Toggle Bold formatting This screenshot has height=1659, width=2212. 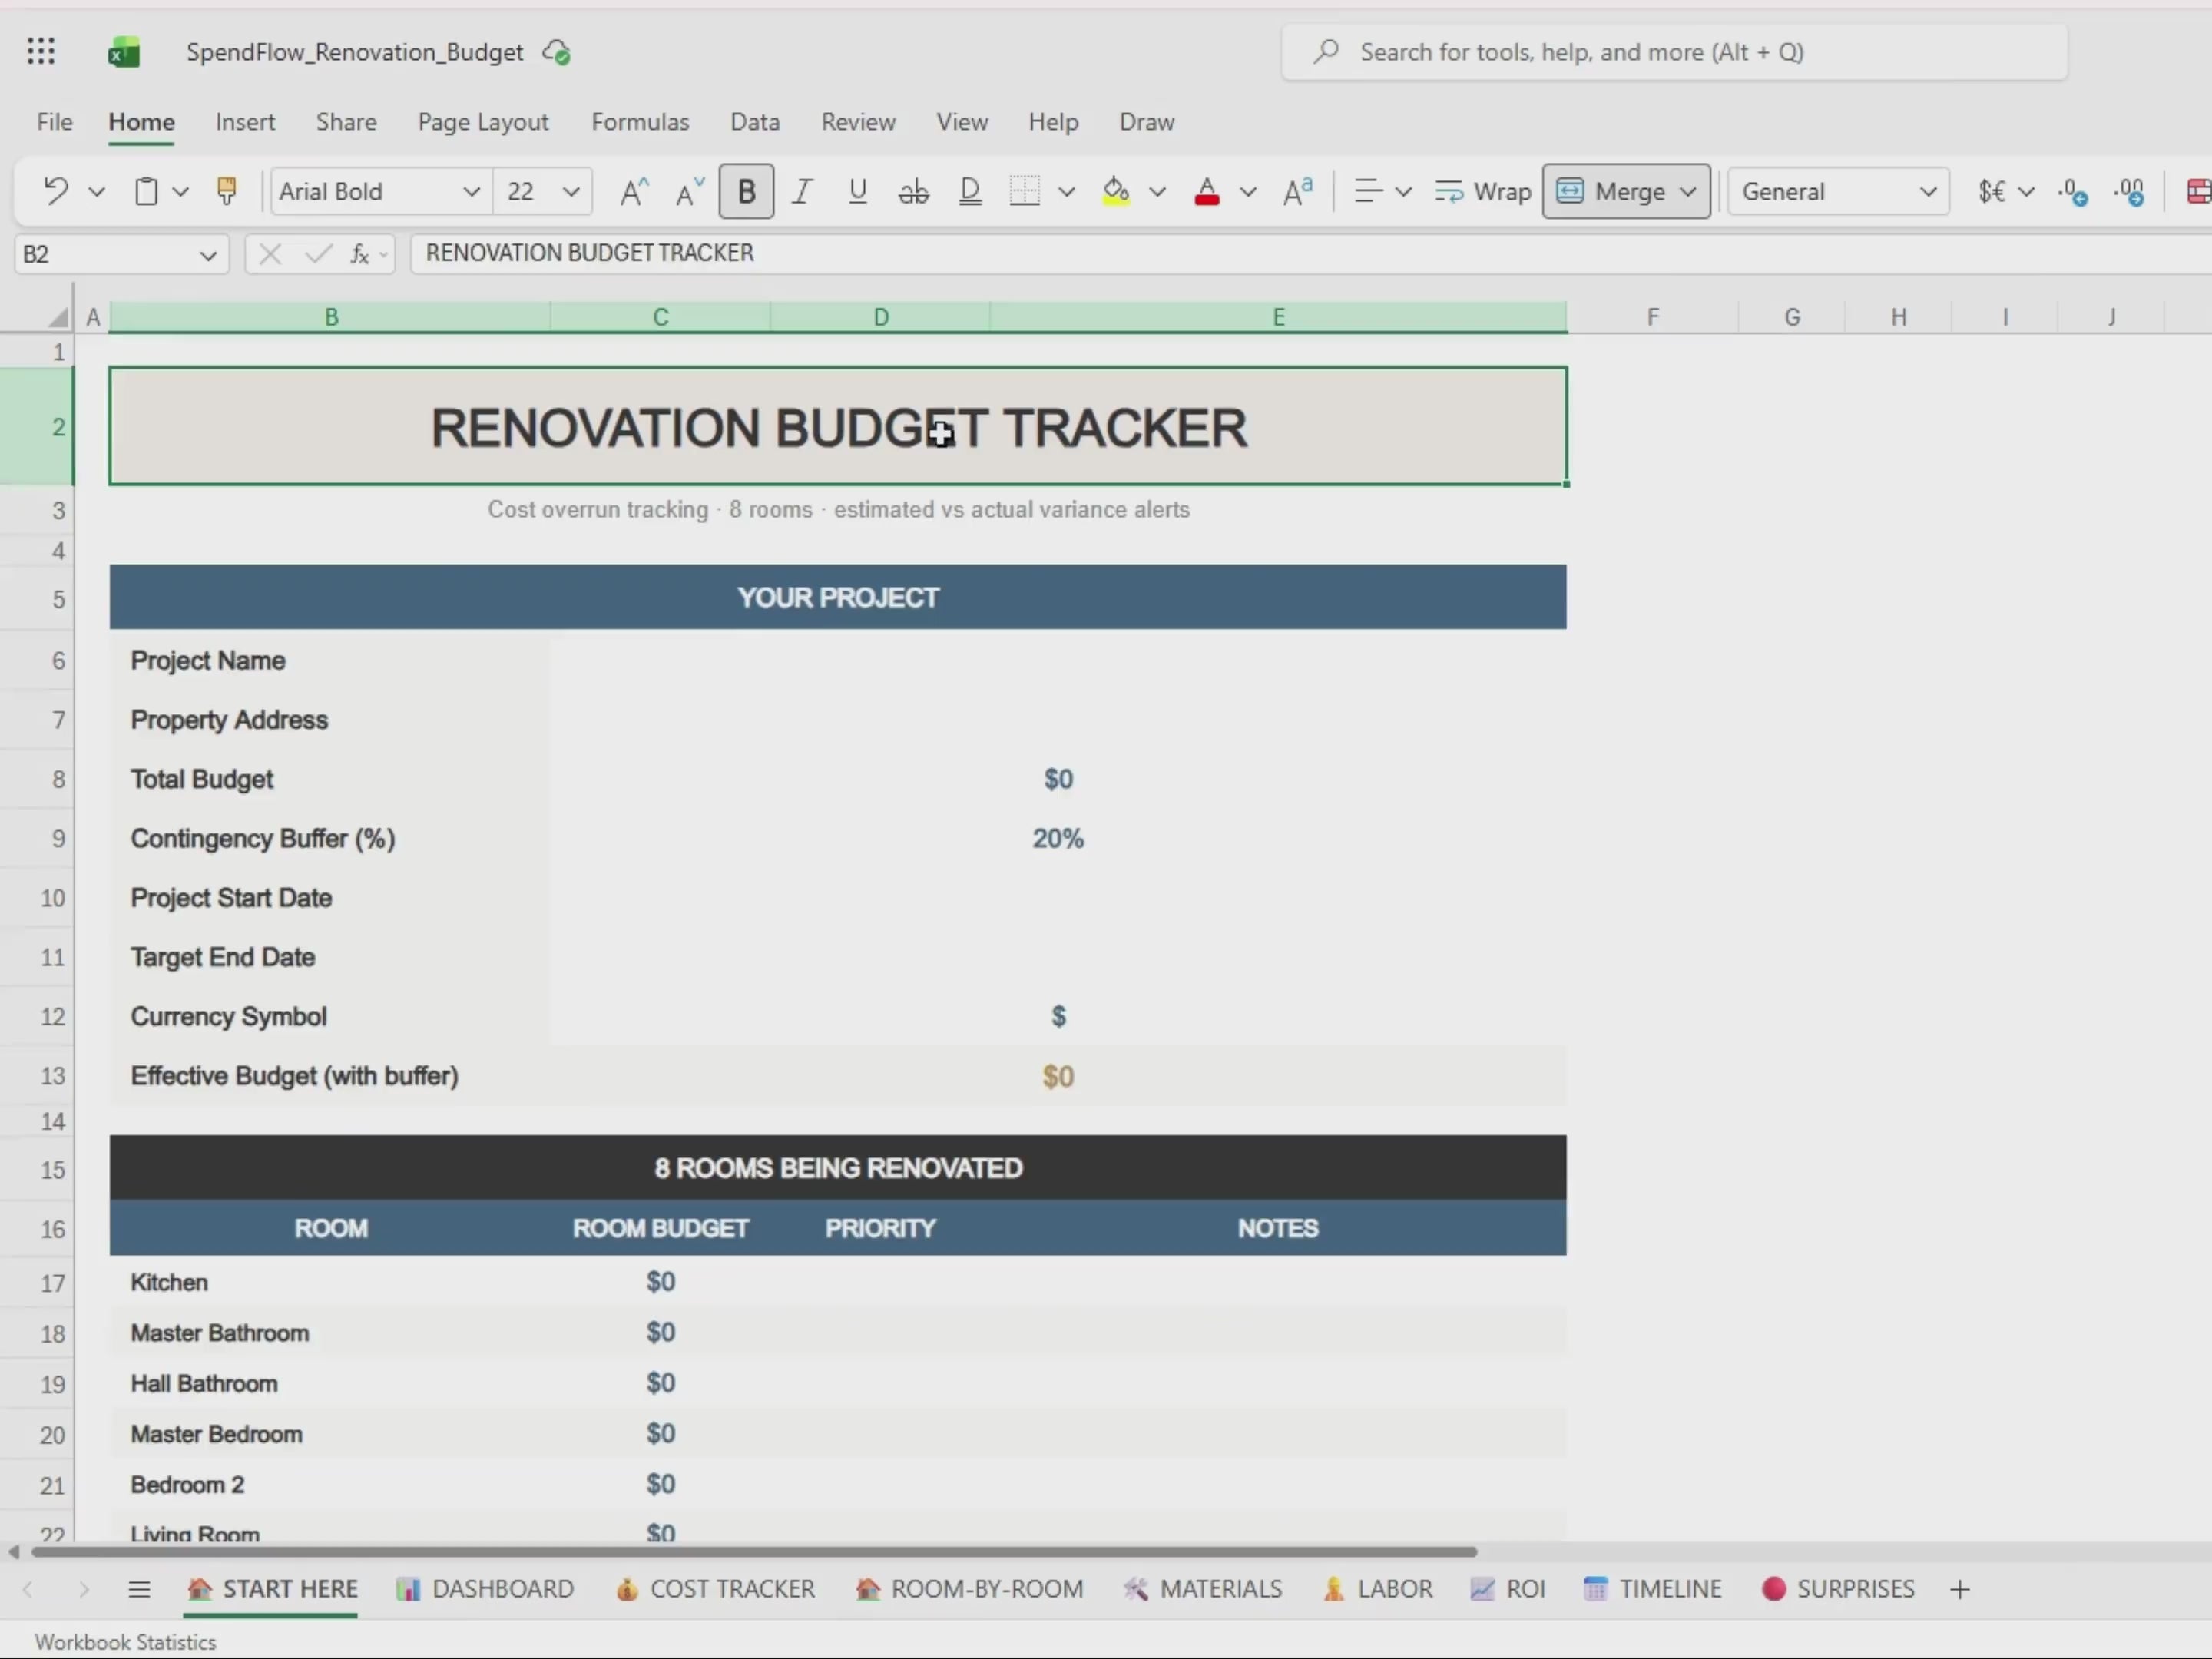pyautogui.click(x=746, y=191)
